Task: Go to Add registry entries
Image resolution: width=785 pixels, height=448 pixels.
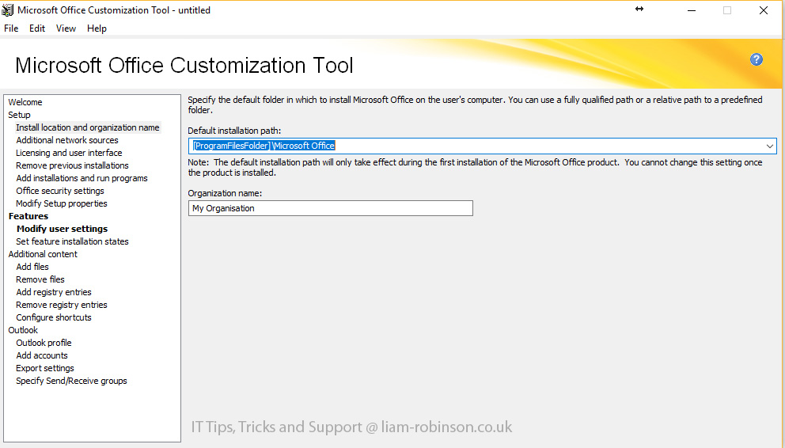Action: [x=54, y=292]
